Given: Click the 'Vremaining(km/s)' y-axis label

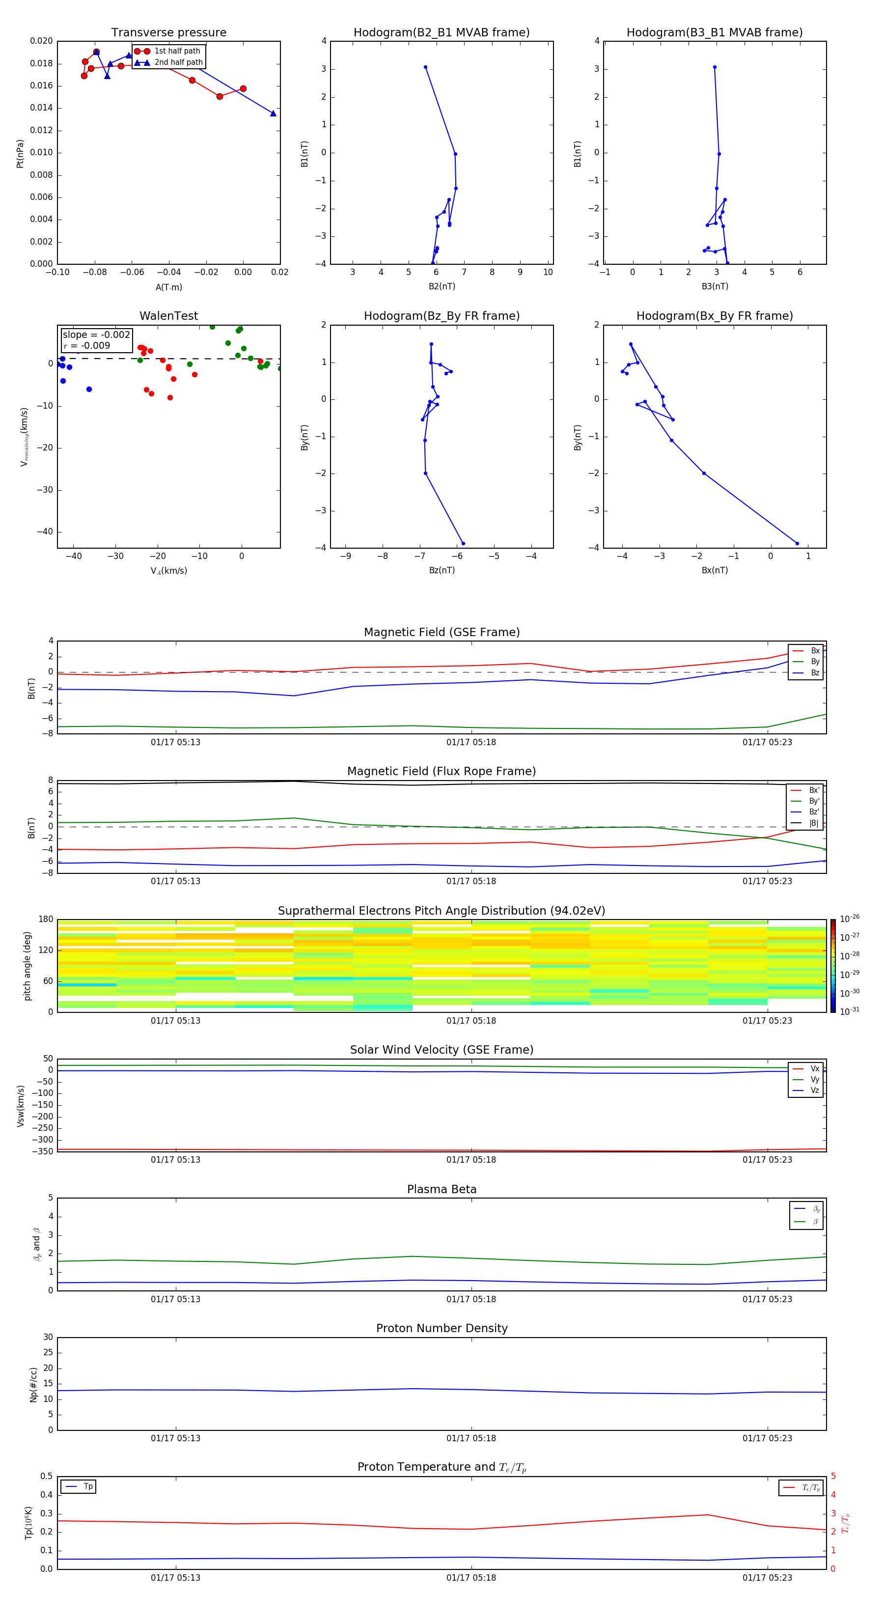Looking at the screenshot, I should [x=24, y=437].
